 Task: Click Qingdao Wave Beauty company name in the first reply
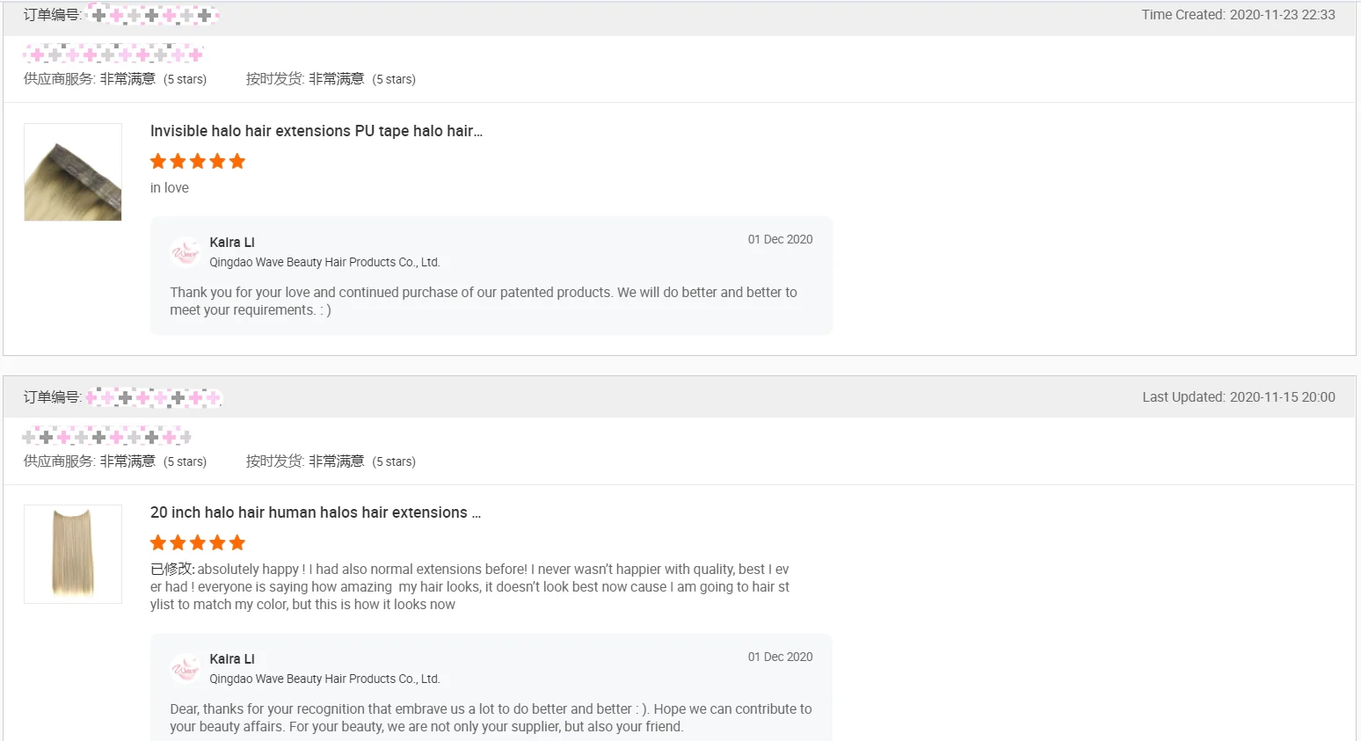point(324,262)
